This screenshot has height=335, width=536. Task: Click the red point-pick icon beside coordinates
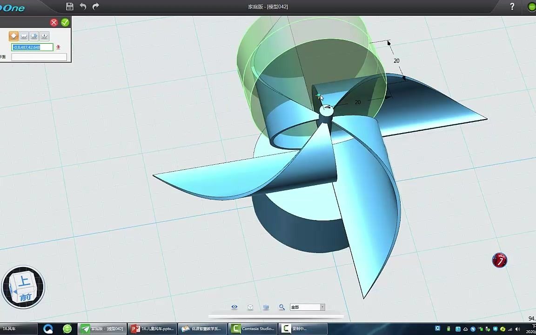59,47
